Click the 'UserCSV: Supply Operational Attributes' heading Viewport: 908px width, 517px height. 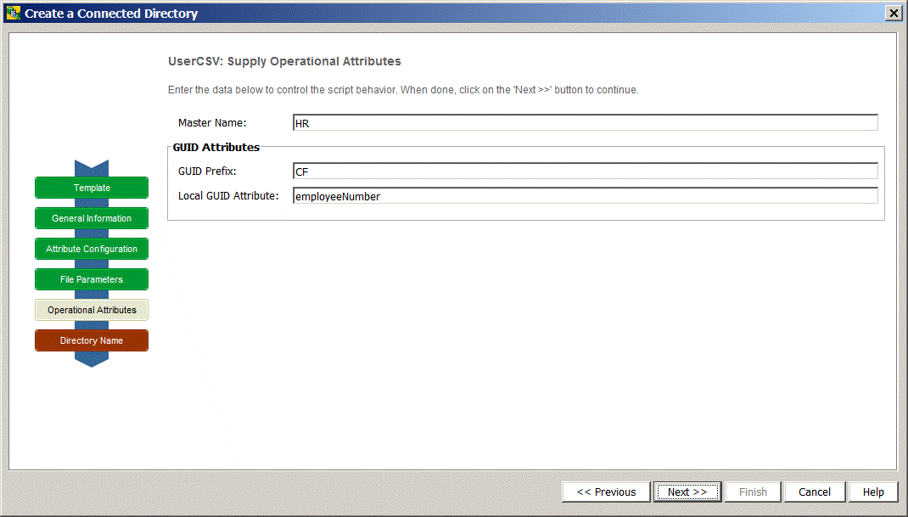pos(285,61)
